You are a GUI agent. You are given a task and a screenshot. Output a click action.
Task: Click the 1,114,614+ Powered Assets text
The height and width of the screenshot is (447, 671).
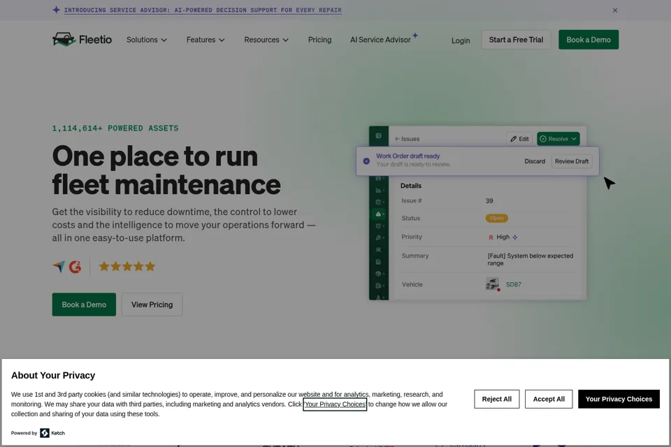coord(115,129)
